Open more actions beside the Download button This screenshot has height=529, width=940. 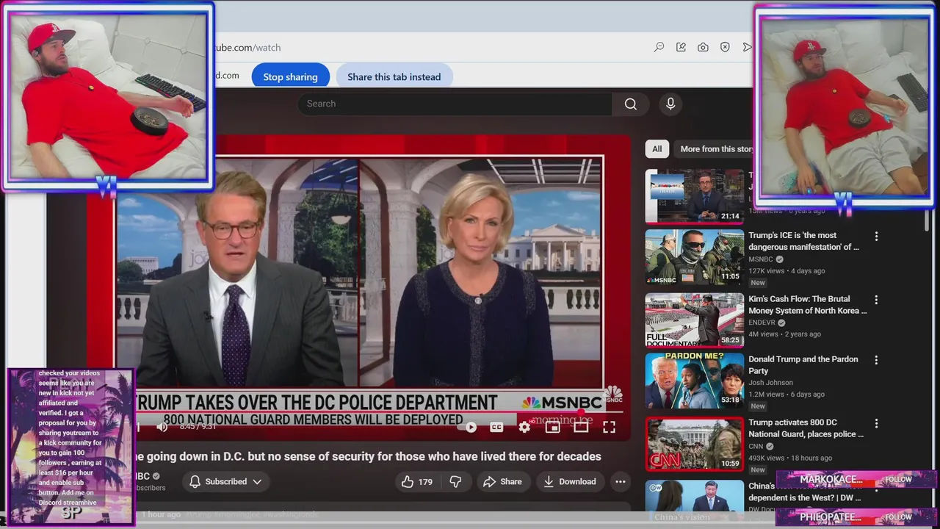click(x=621, y=482)
